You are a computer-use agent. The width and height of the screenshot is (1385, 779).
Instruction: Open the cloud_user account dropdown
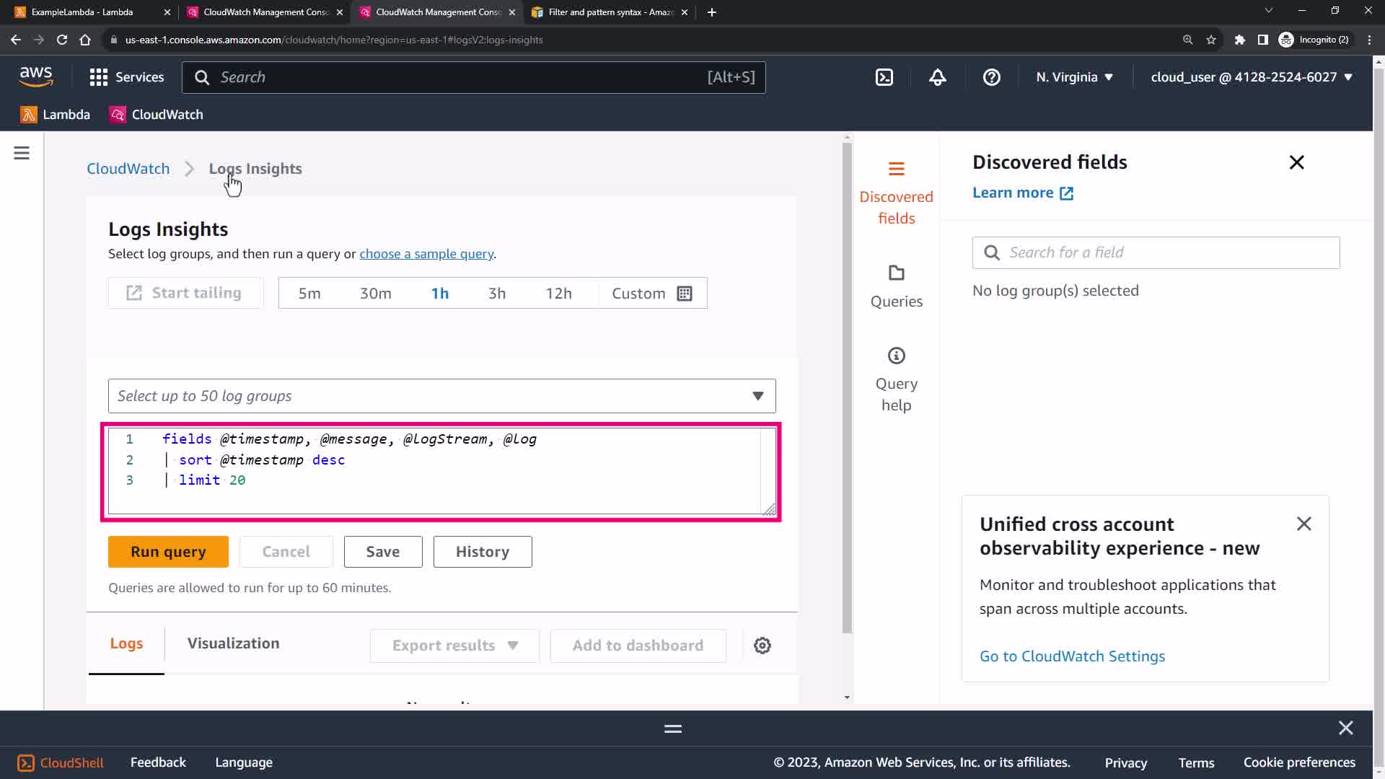(x=1251, y=77)
